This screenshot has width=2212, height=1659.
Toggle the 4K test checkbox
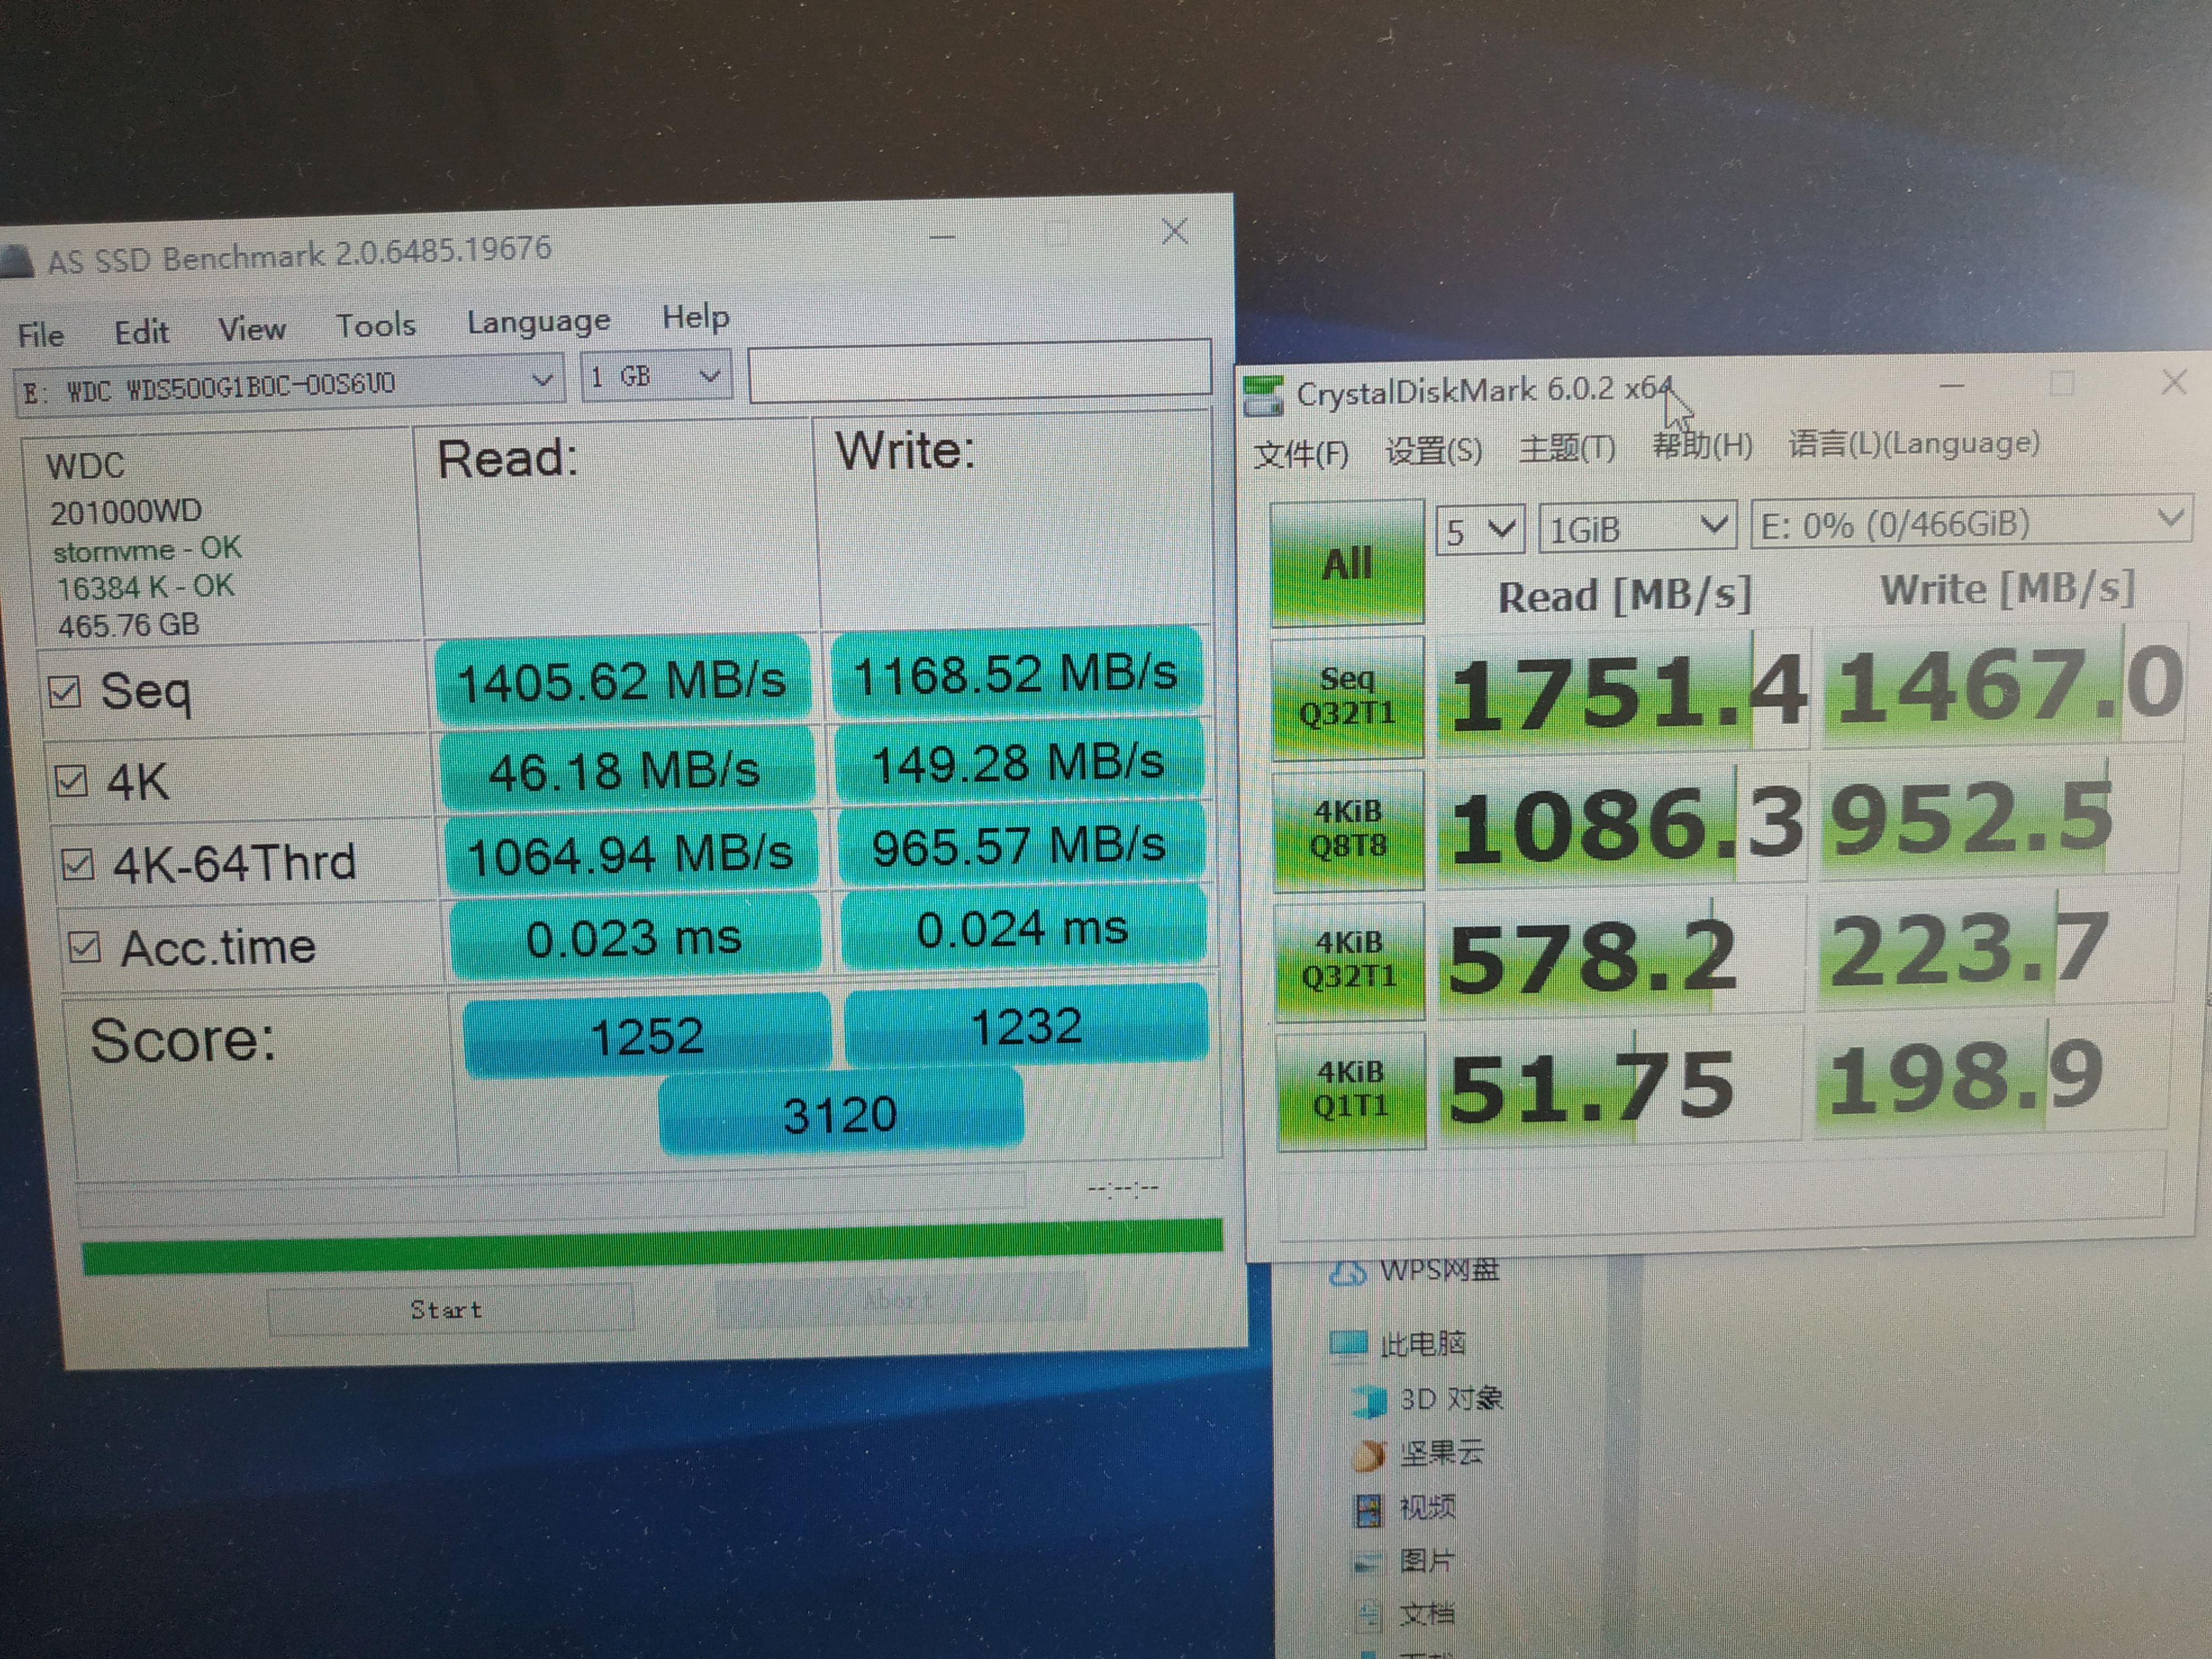[71, 781]
